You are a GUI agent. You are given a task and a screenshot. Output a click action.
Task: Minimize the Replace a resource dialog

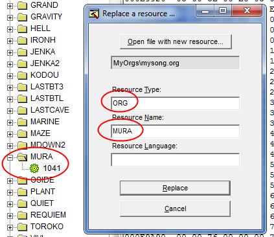[205, 11]
